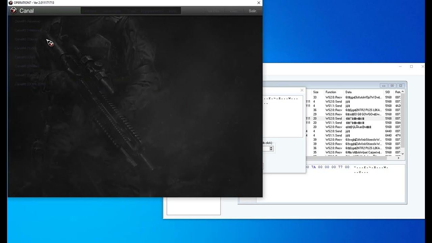Click the hex bytes 7A in hex view
This screenshot has height=243, width=432.
pyautogui.click(x=313, y=167)
